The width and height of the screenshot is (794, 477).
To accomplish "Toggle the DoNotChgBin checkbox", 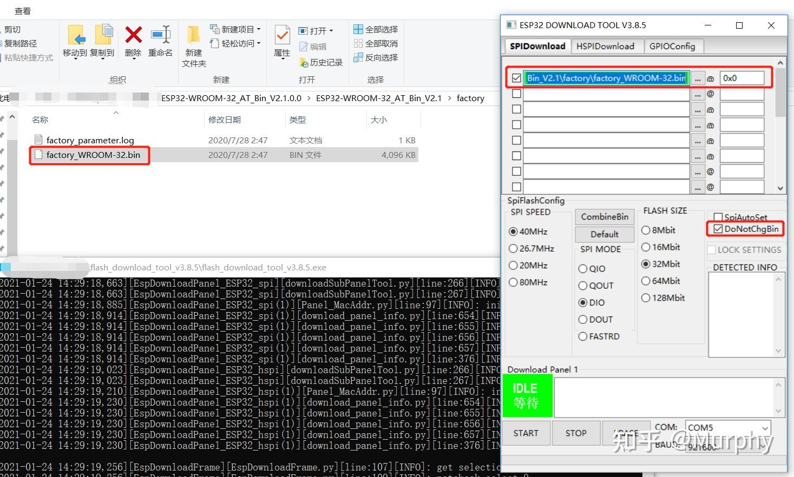I will coord(718,229).
